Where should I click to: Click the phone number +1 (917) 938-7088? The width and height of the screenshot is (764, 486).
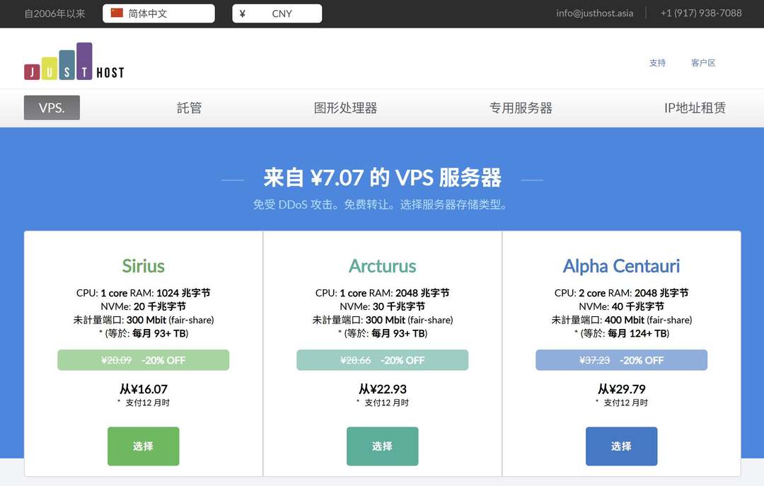tap(701, 13)
